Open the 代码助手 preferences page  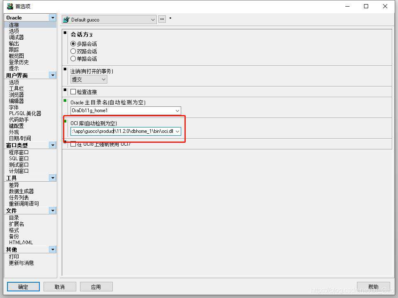(19, 120)
